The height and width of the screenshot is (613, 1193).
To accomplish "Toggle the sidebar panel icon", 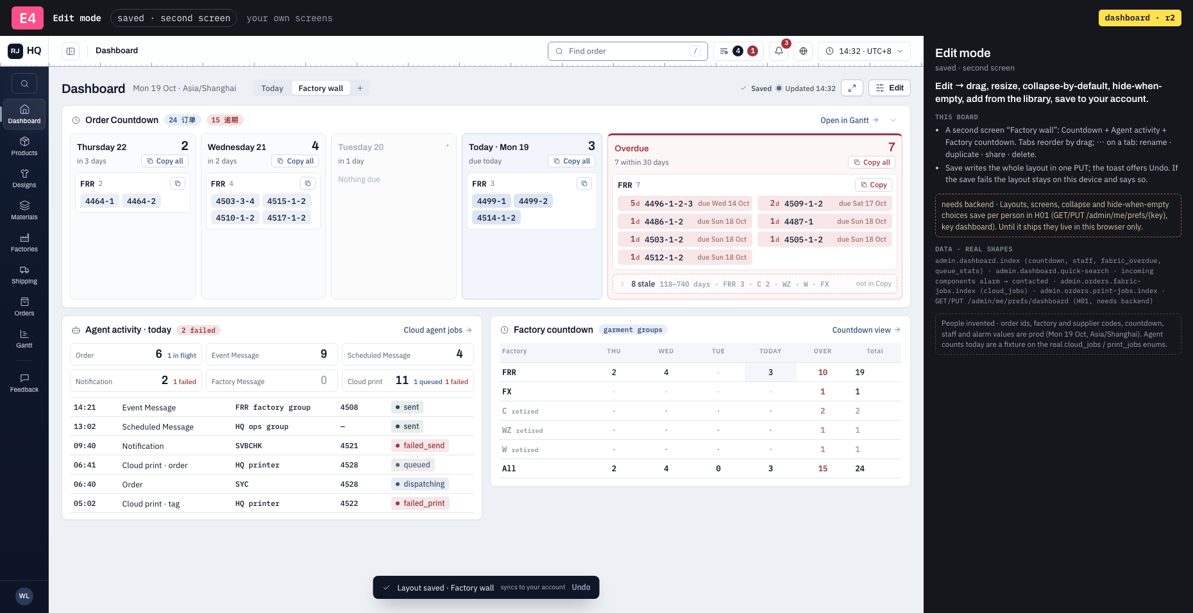I will pos(71,51).
